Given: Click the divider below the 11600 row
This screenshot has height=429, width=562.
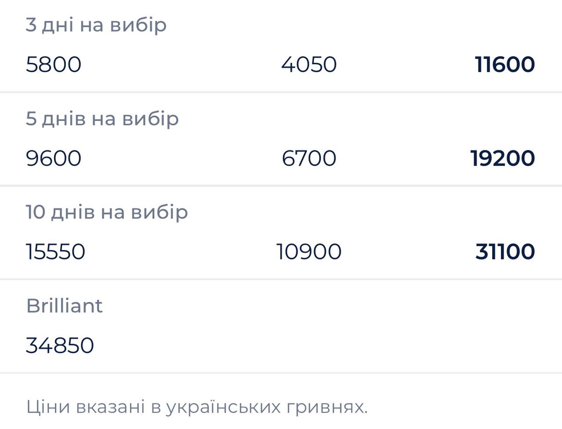Looking at the screenshot, I should (281, 92).
